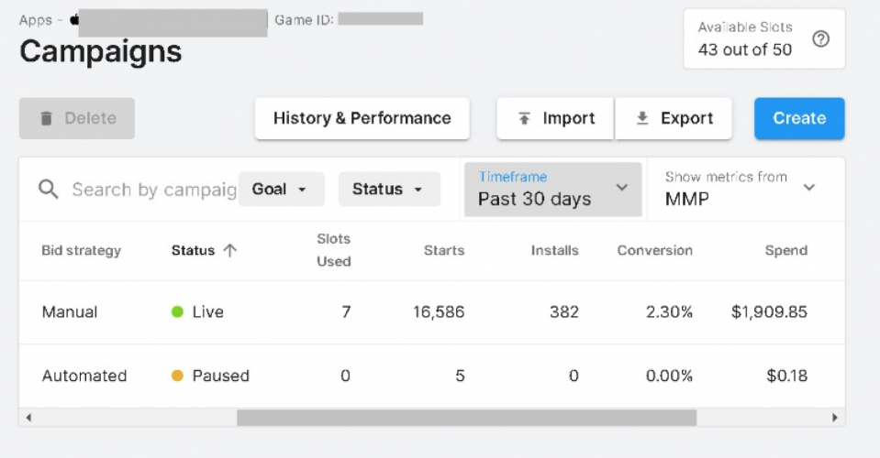Click the orange Paused status dot
The image size is (880, 458).
178,376
